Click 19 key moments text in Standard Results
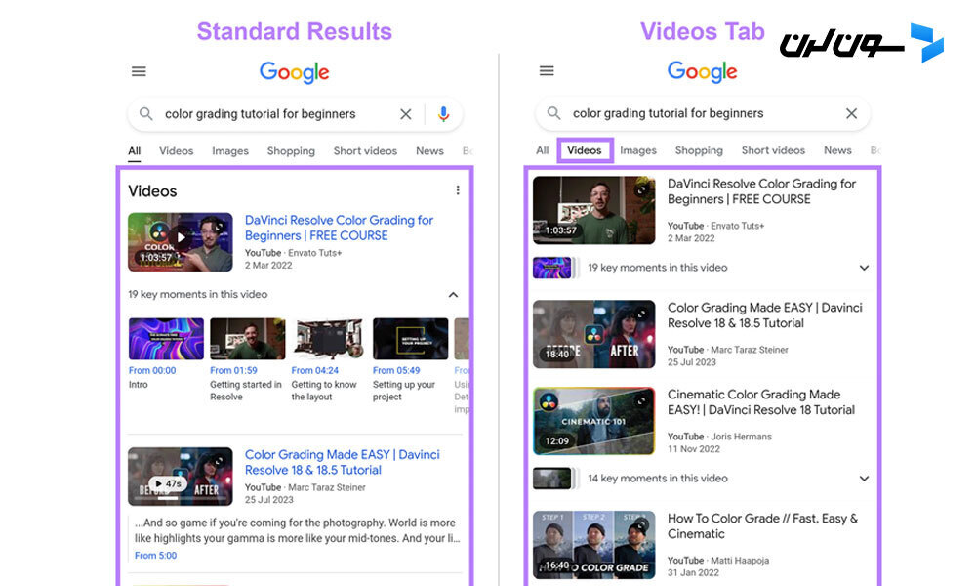 (198, 295)
